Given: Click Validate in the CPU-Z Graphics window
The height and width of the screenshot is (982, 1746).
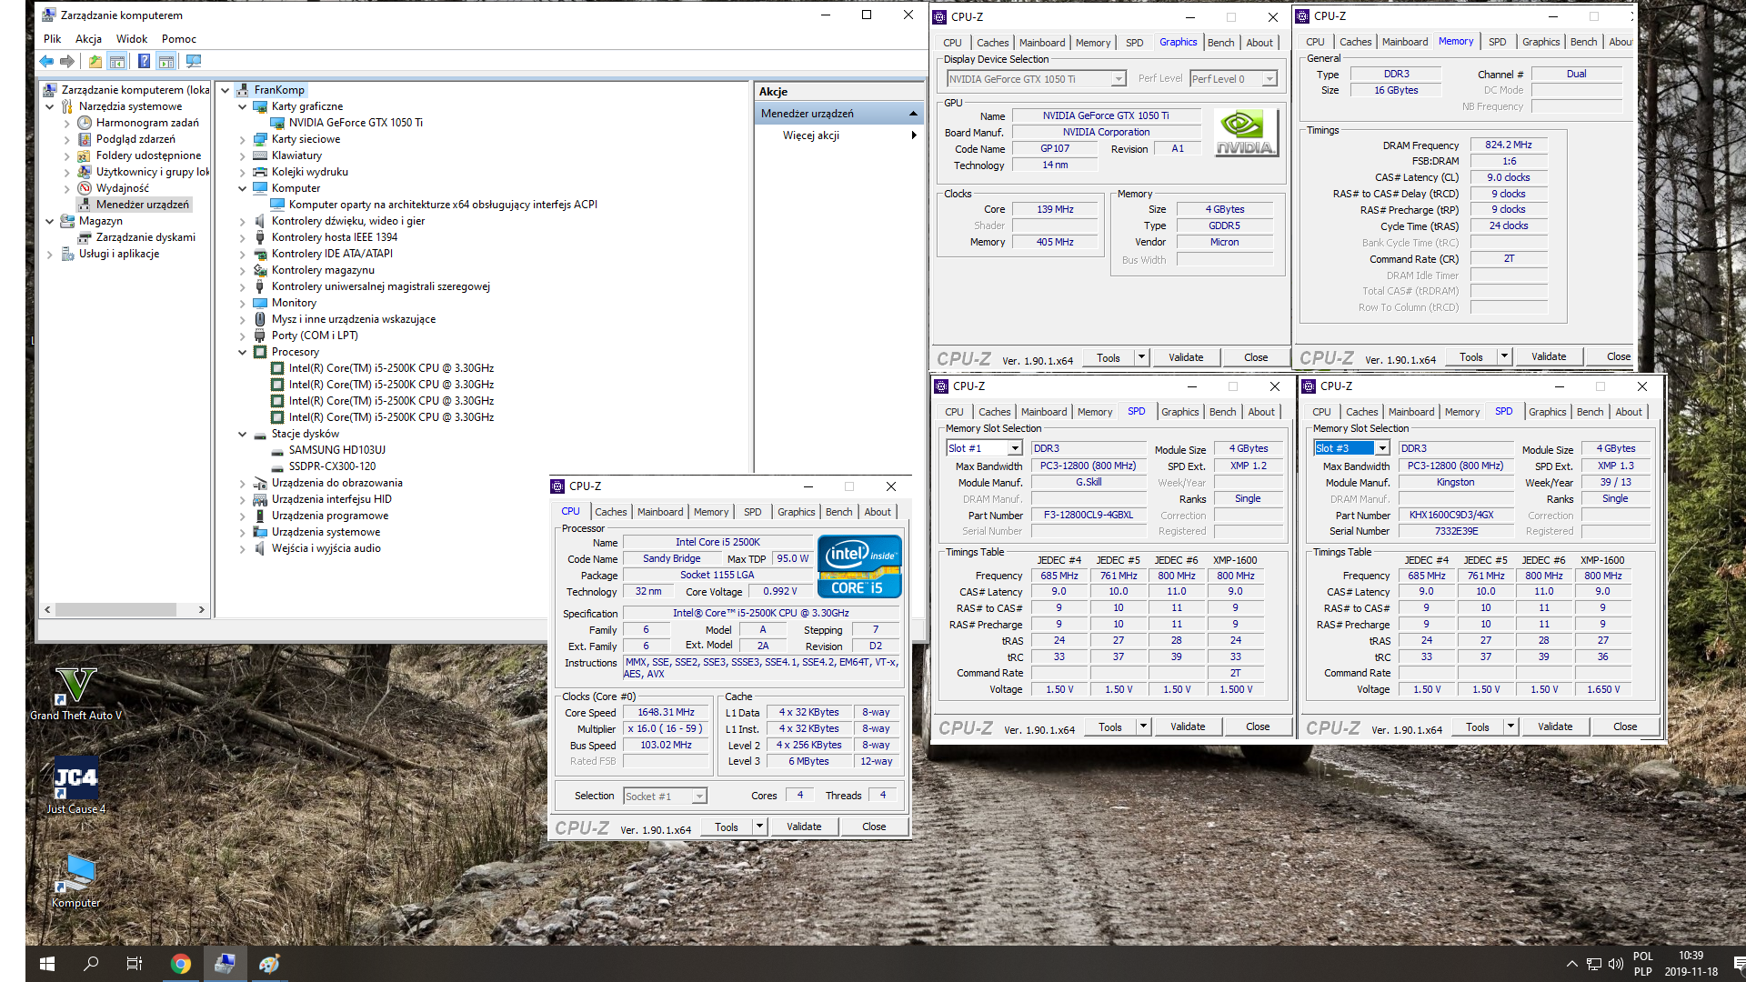Looking at the screenshot, I should point(1185,357).
